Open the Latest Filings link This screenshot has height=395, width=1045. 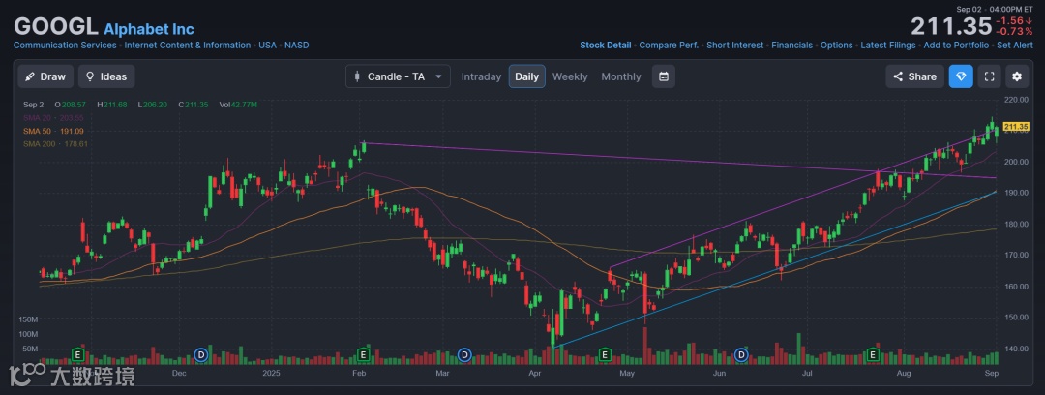tap(888, 46)
